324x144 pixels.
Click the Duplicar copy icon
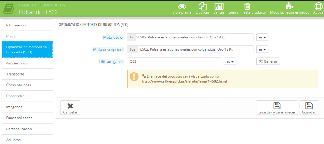[x=203, y=6]
